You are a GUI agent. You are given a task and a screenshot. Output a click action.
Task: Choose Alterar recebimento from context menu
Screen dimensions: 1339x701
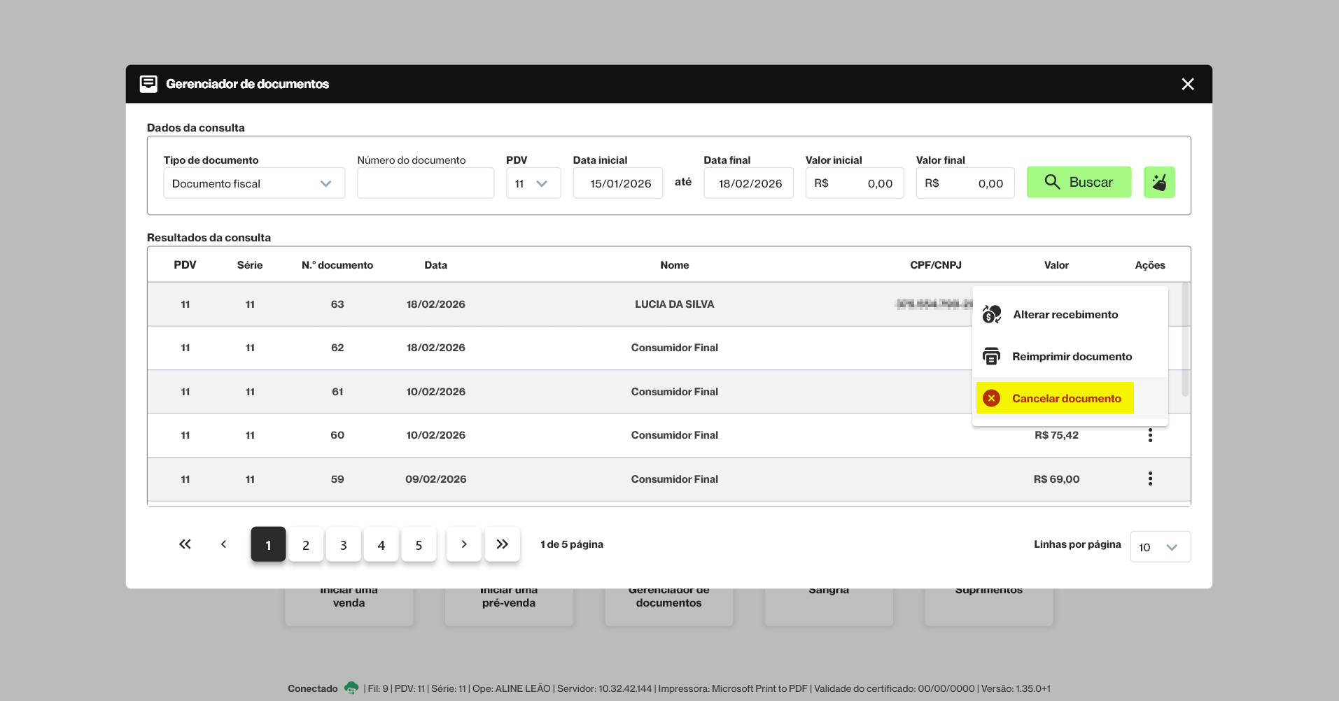1065,315
